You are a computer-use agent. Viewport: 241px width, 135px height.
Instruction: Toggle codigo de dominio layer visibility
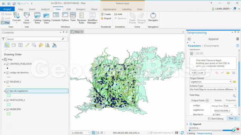[x=8, y=73]
